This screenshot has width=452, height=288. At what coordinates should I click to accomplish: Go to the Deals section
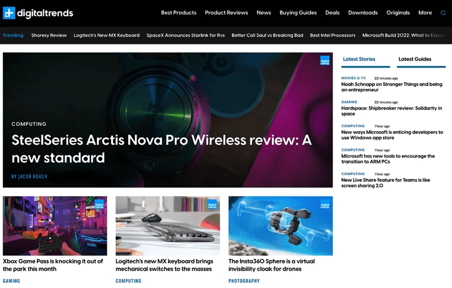pos(332,13)
